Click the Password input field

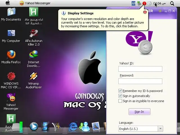pos(140,81)
